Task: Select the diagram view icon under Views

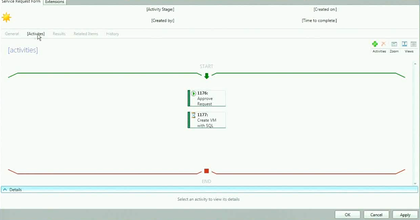Action: [404, 44]
